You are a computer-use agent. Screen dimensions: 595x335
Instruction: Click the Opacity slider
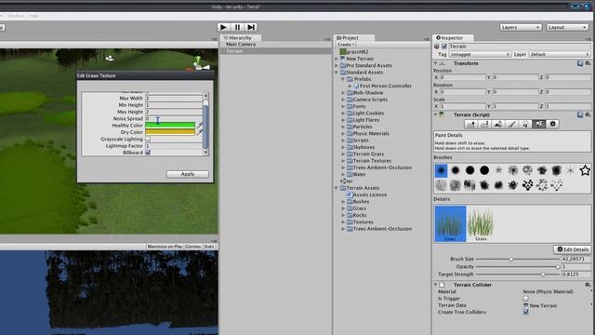click(x=518, y=267)
